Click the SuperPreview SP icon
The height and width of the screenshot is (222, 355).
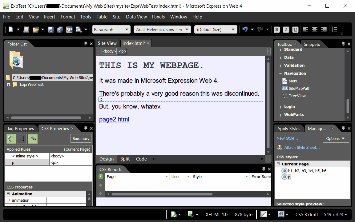tap(69, 30)
